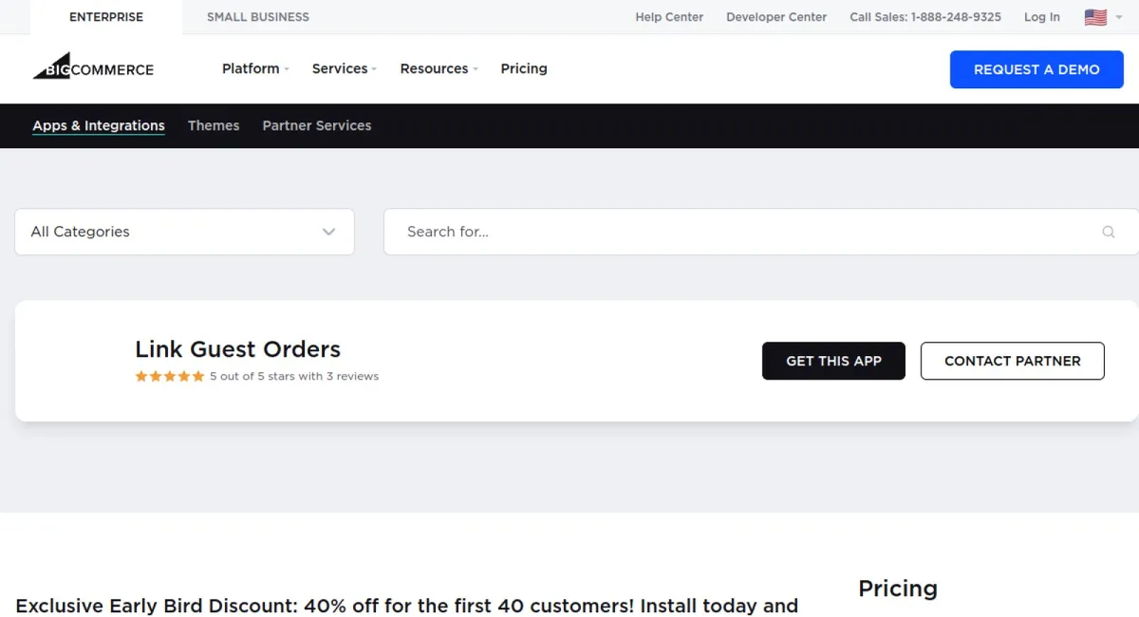Go to the Pricing page
The width and height of the screenshot is (1139, 617).
524,68
